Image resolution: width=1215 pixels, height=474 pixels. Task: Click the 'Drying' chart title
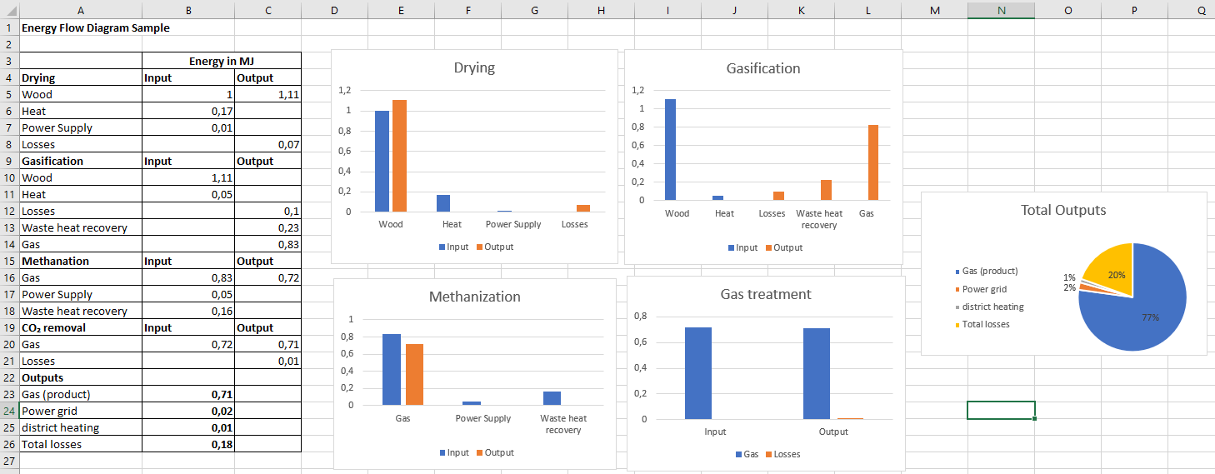pos(474,67)
